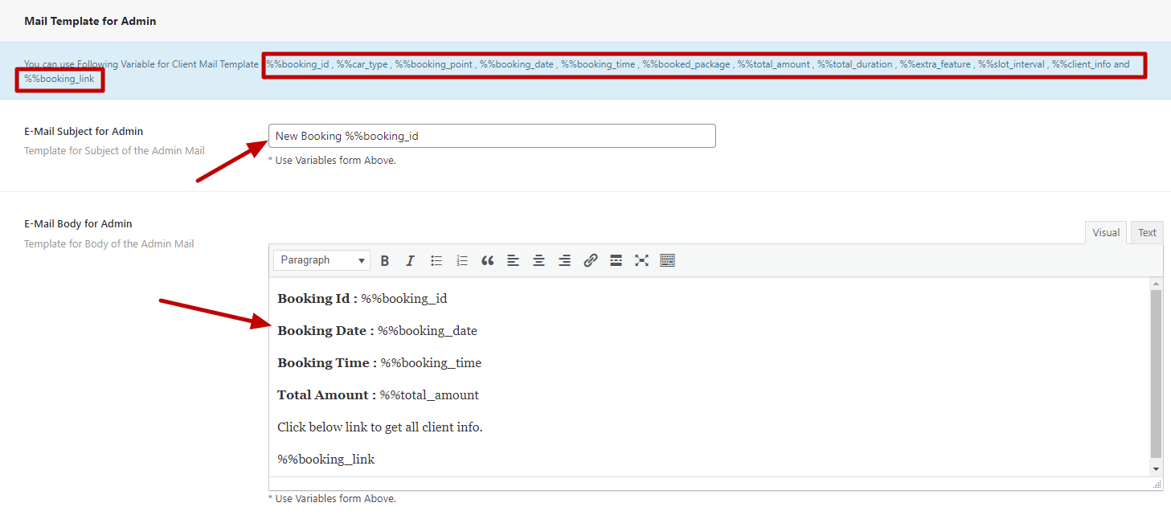This screenshot has width=1171, height=519.
Task: Click the %%booking_link line in email body
Action: point(326,460)
